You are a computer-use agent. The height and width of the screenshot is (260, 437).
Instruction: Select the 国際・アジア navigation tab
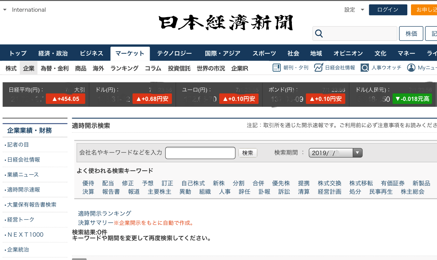click(x=223, y=53)
